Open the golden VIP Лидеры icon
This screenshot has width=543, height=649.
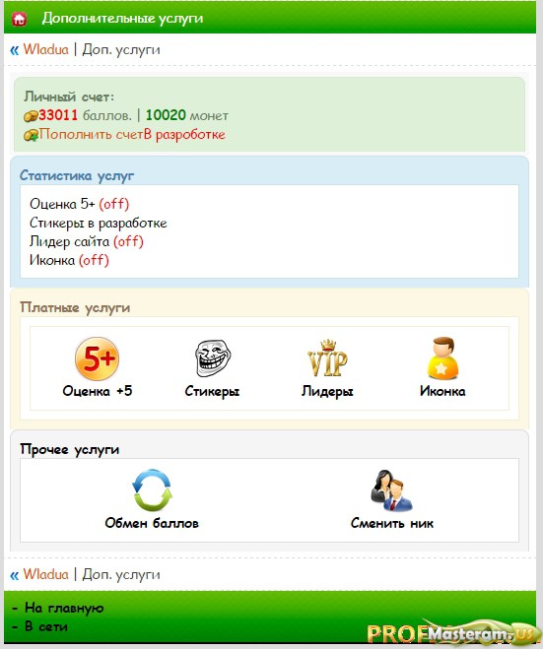(327, 358)
